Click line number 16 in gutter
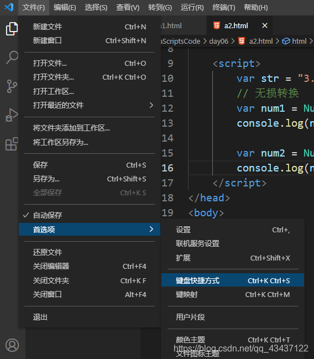The height and width of the screenshot is (359, 314). [168, 168]
